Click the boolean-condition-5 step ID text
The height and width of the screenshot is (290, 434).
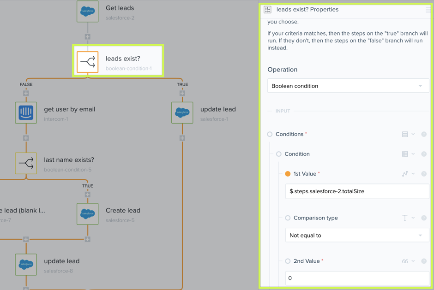pos(67,170)
